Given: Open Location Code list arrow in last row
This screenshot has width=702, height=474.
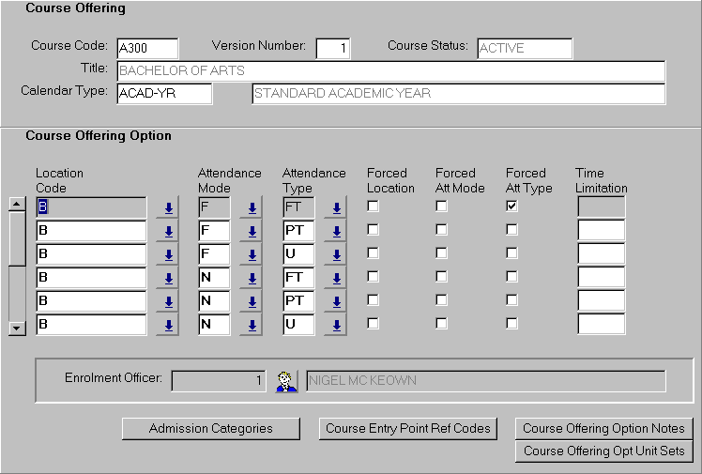Looking at the screenshot, I should click(169, 325).
